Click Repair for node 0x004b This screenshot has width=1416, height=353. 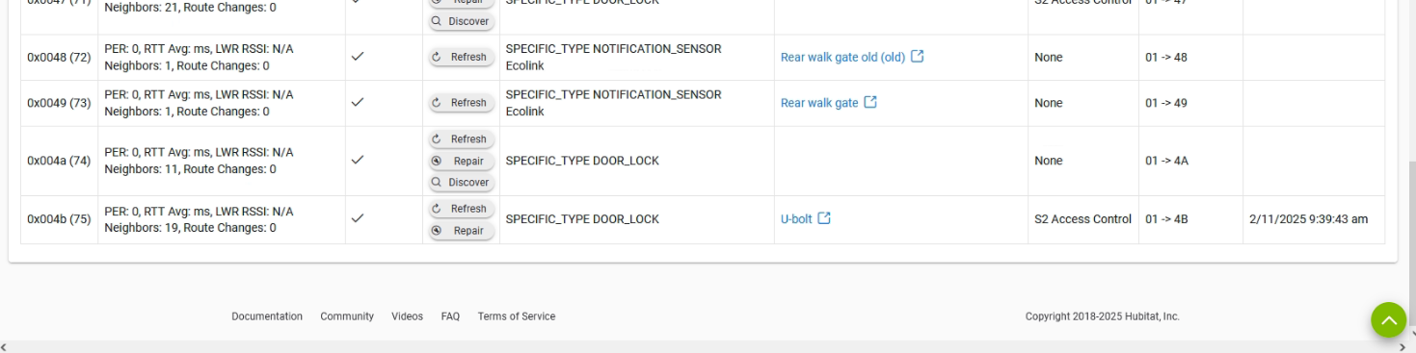tap(461, 230)
